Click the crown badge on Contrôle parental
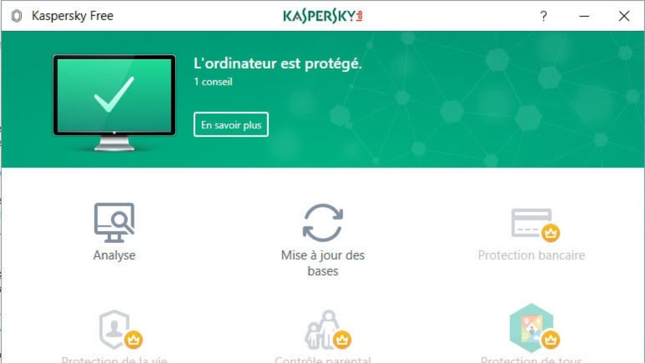Screen dimensions: 645x363 [342, 340]
